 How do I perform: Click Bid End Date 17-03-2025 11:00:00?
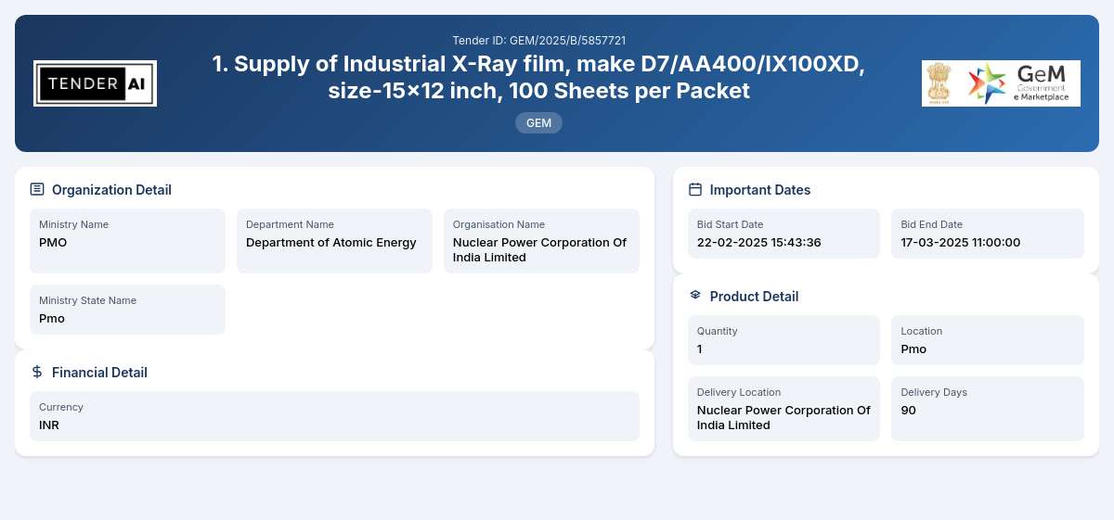pyautogui.click(x=961, y=243)
